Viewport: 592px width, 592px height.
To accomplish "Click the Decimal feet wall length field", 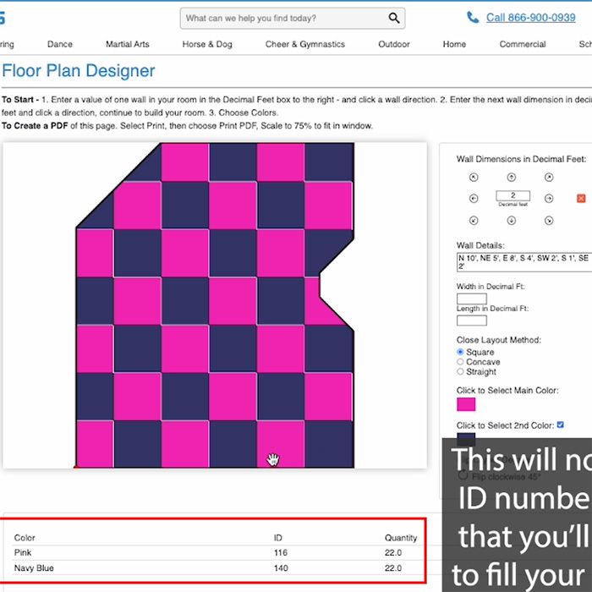I will point(513,195).
